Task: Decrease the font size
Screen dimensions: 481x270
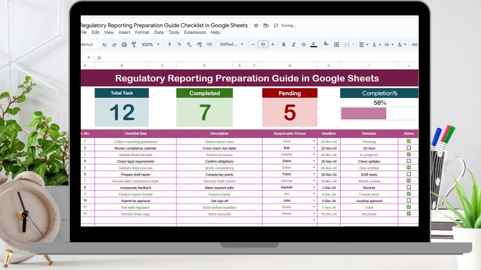Action: pyautogui.click(x=253, y=44)
